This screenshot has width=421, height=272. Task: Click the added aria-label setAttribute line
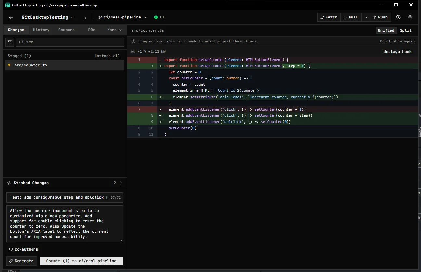pos(273,97)
